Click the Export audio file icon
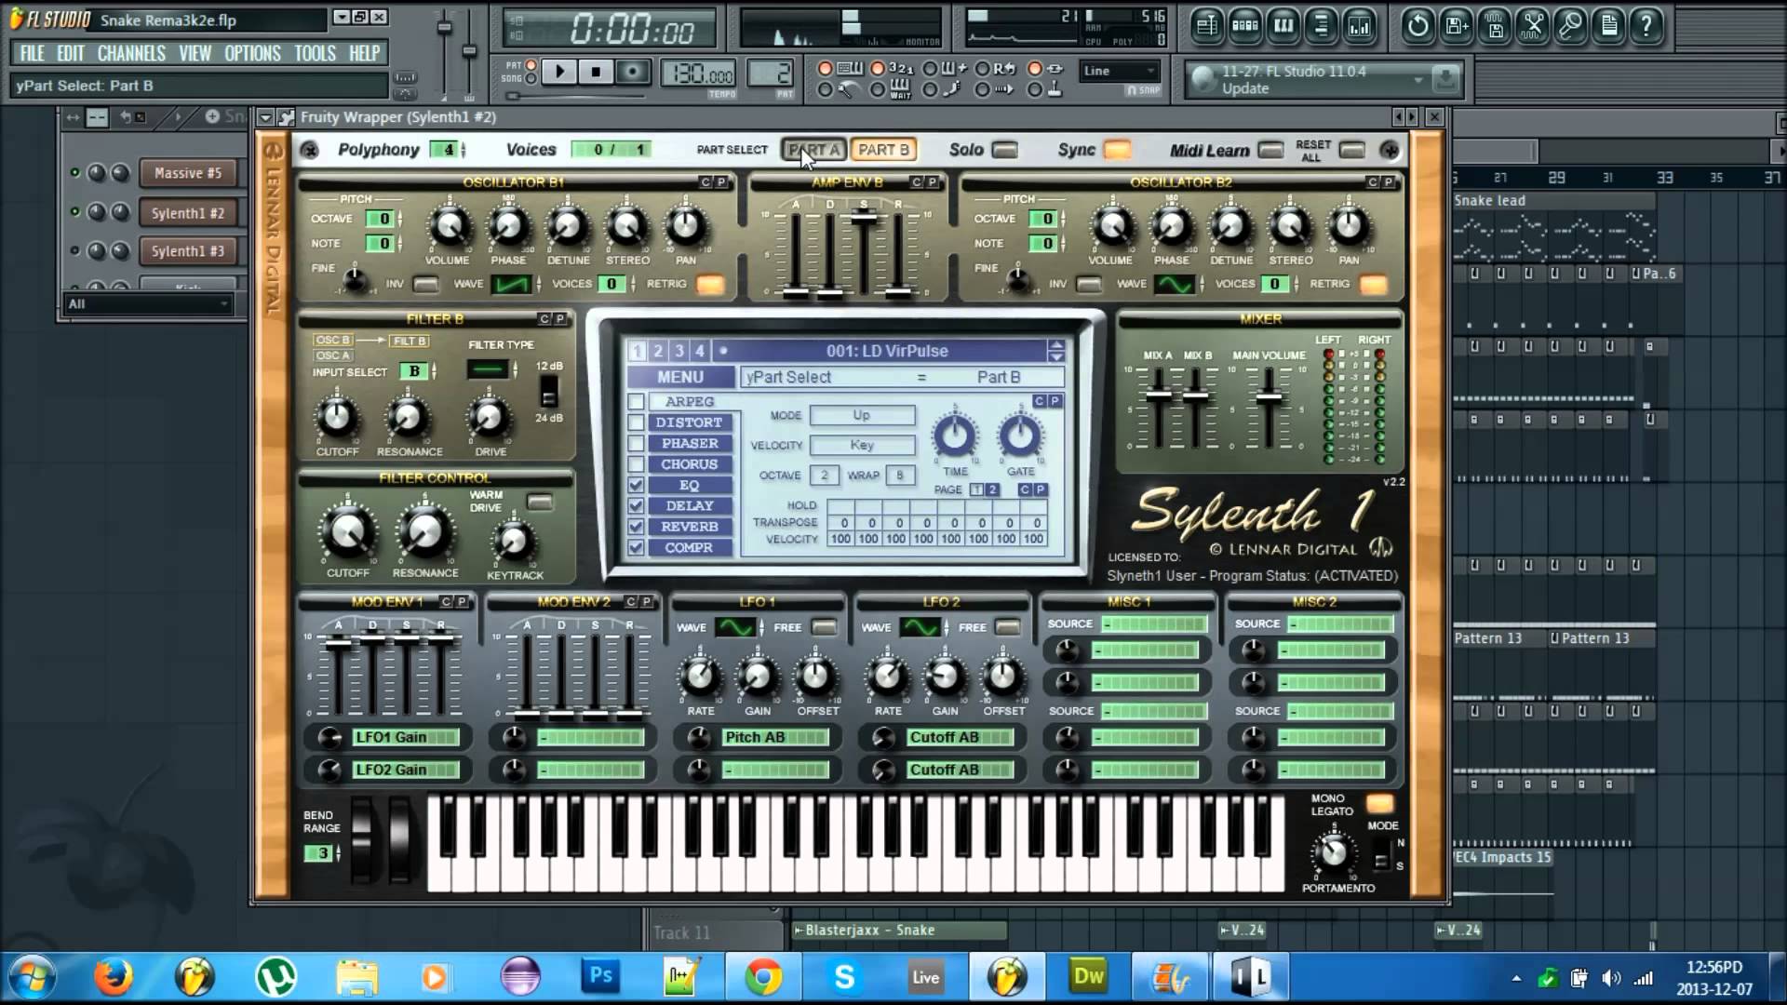The width and height of the screenshot is (1787, 1005). tap(1494, 26)
